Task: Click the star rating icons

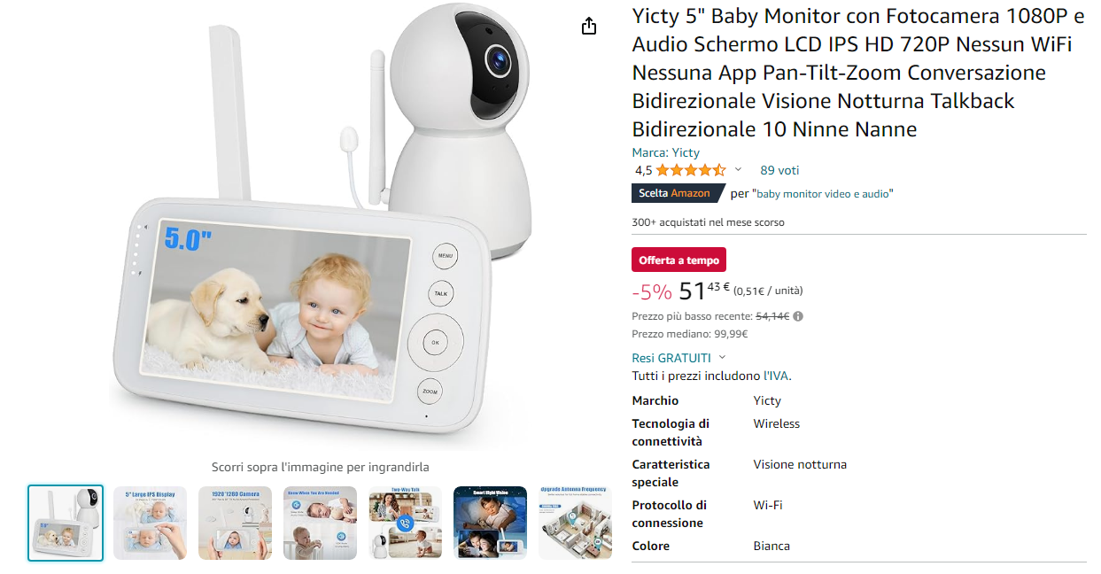Action: tap(691, 170)
